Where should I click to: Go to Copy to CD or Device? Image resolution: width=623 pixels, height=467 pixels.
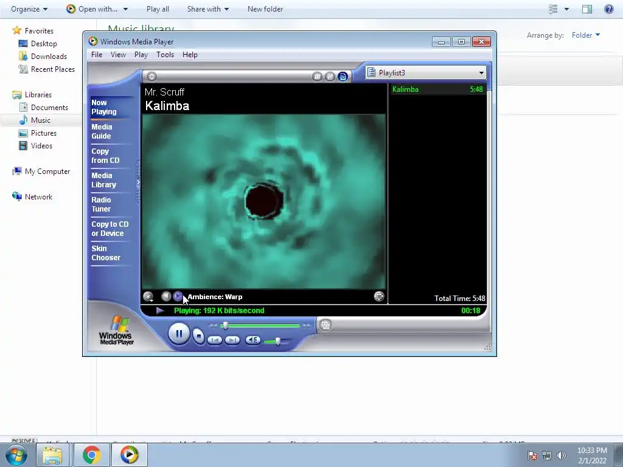pyautogui.click(x=110, y=229)
